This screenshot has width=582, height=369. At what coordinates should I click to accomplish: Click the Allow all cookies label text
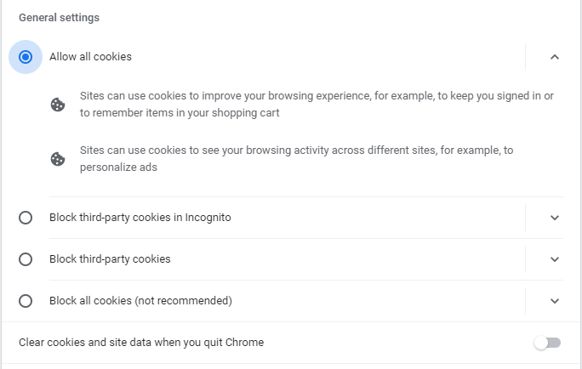(90, 57)
